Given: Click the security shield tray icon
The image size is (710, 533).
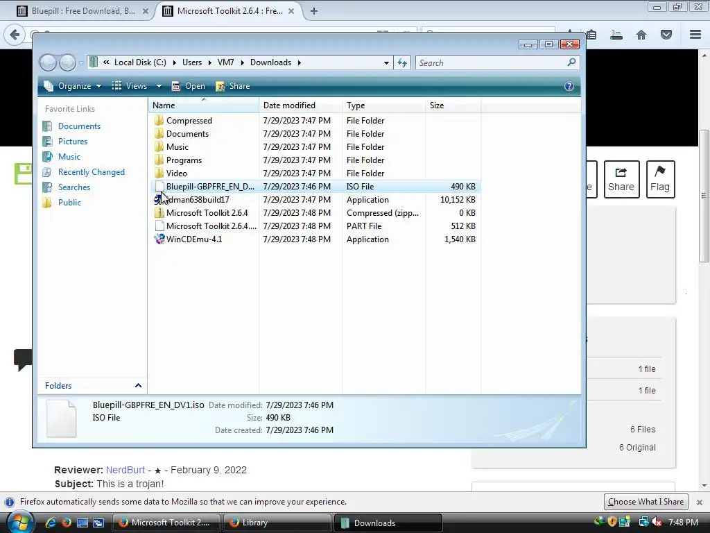Looking at the screenshot, I should 612,522.
